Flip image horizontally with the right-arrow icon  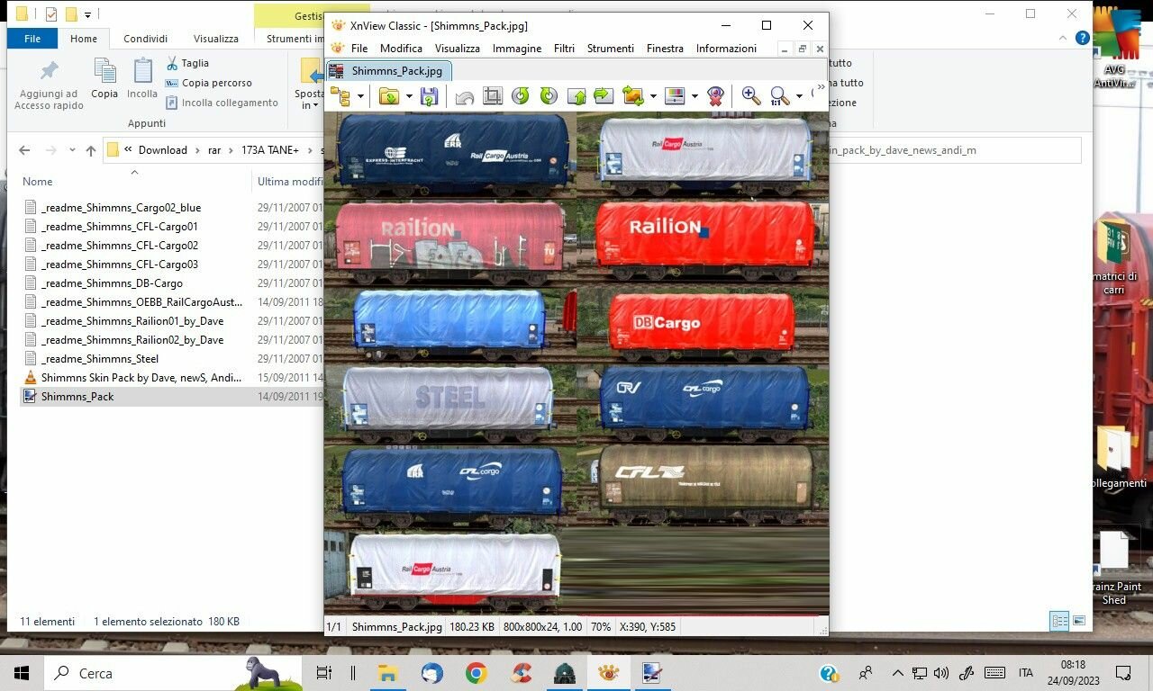[604, 96]
